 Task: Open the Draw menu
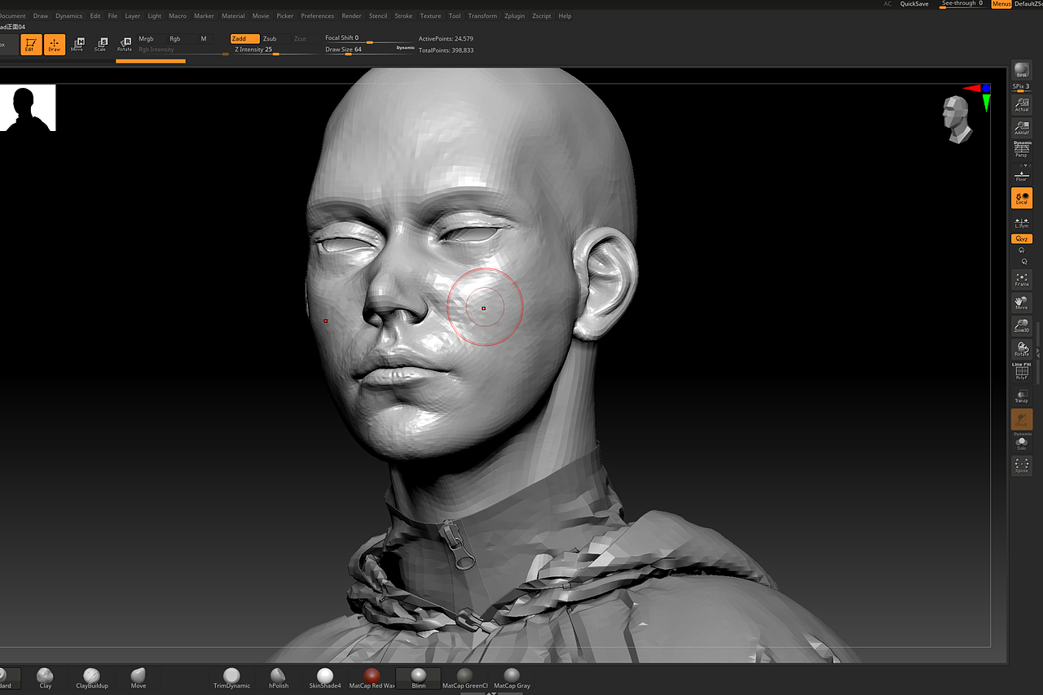tap(41, 15)
